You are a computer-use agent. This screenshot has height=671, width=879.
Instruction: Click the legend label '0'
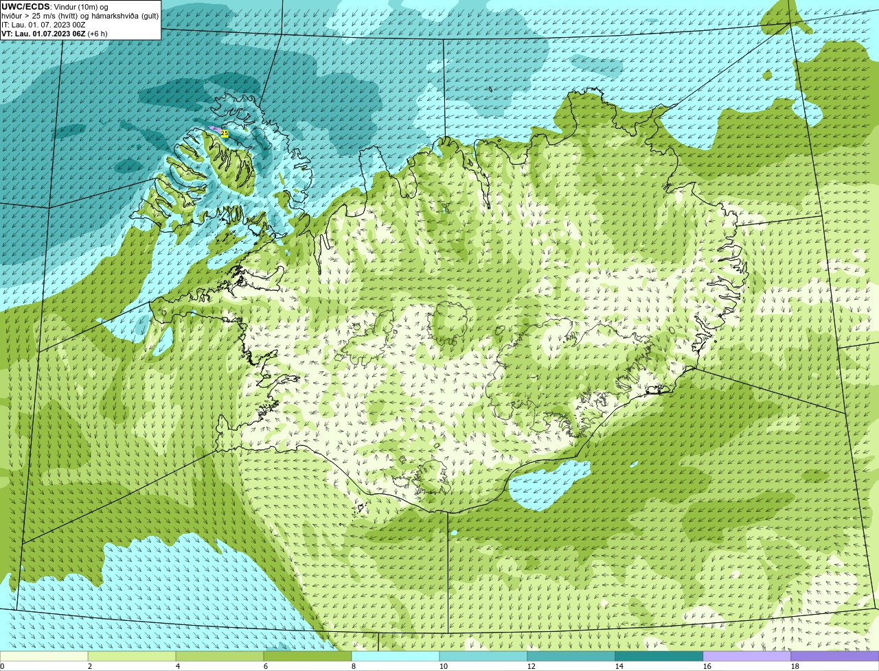coord(2,666)
